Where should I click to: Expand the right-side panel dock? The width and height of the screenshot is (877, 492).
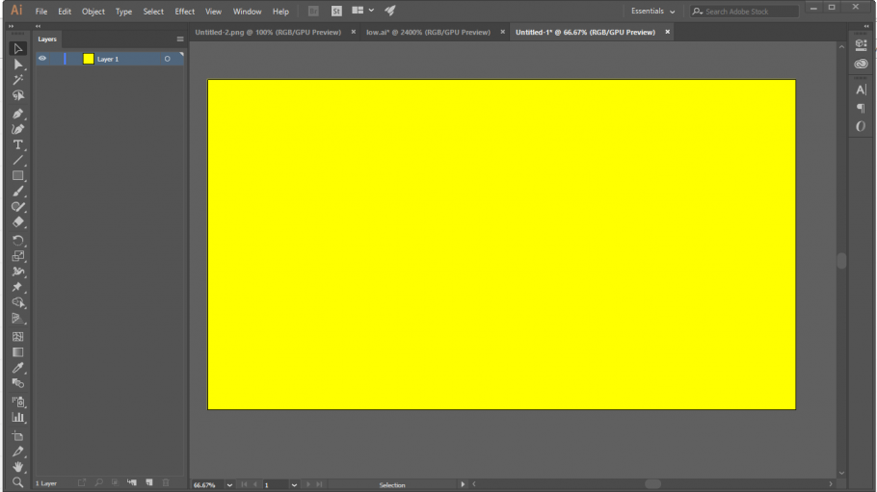click(866, 26)
